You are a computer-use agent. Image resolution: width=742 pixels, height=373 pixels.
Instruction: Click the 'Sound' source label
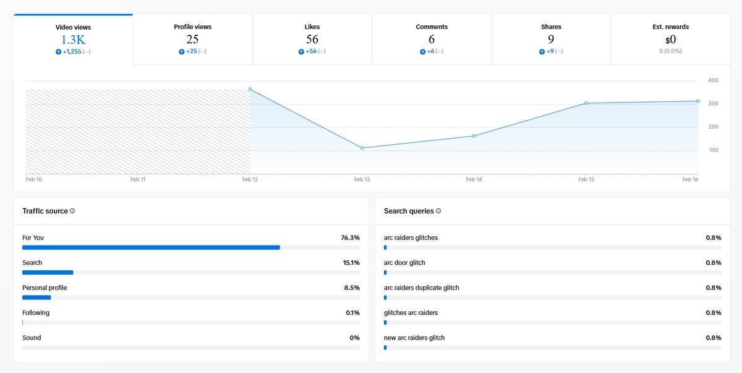[32, 338]
